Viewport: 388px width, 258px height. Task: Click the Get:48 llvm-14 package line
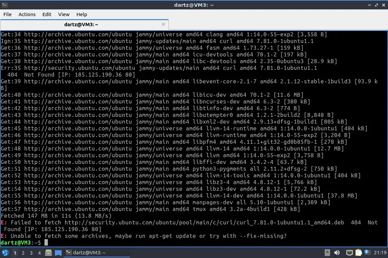click(172, 148)
